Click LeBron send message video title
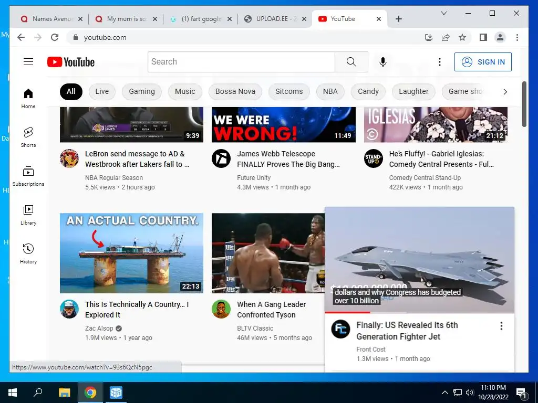Viewport: 538px width, 403px height. [x=137, y=159]
